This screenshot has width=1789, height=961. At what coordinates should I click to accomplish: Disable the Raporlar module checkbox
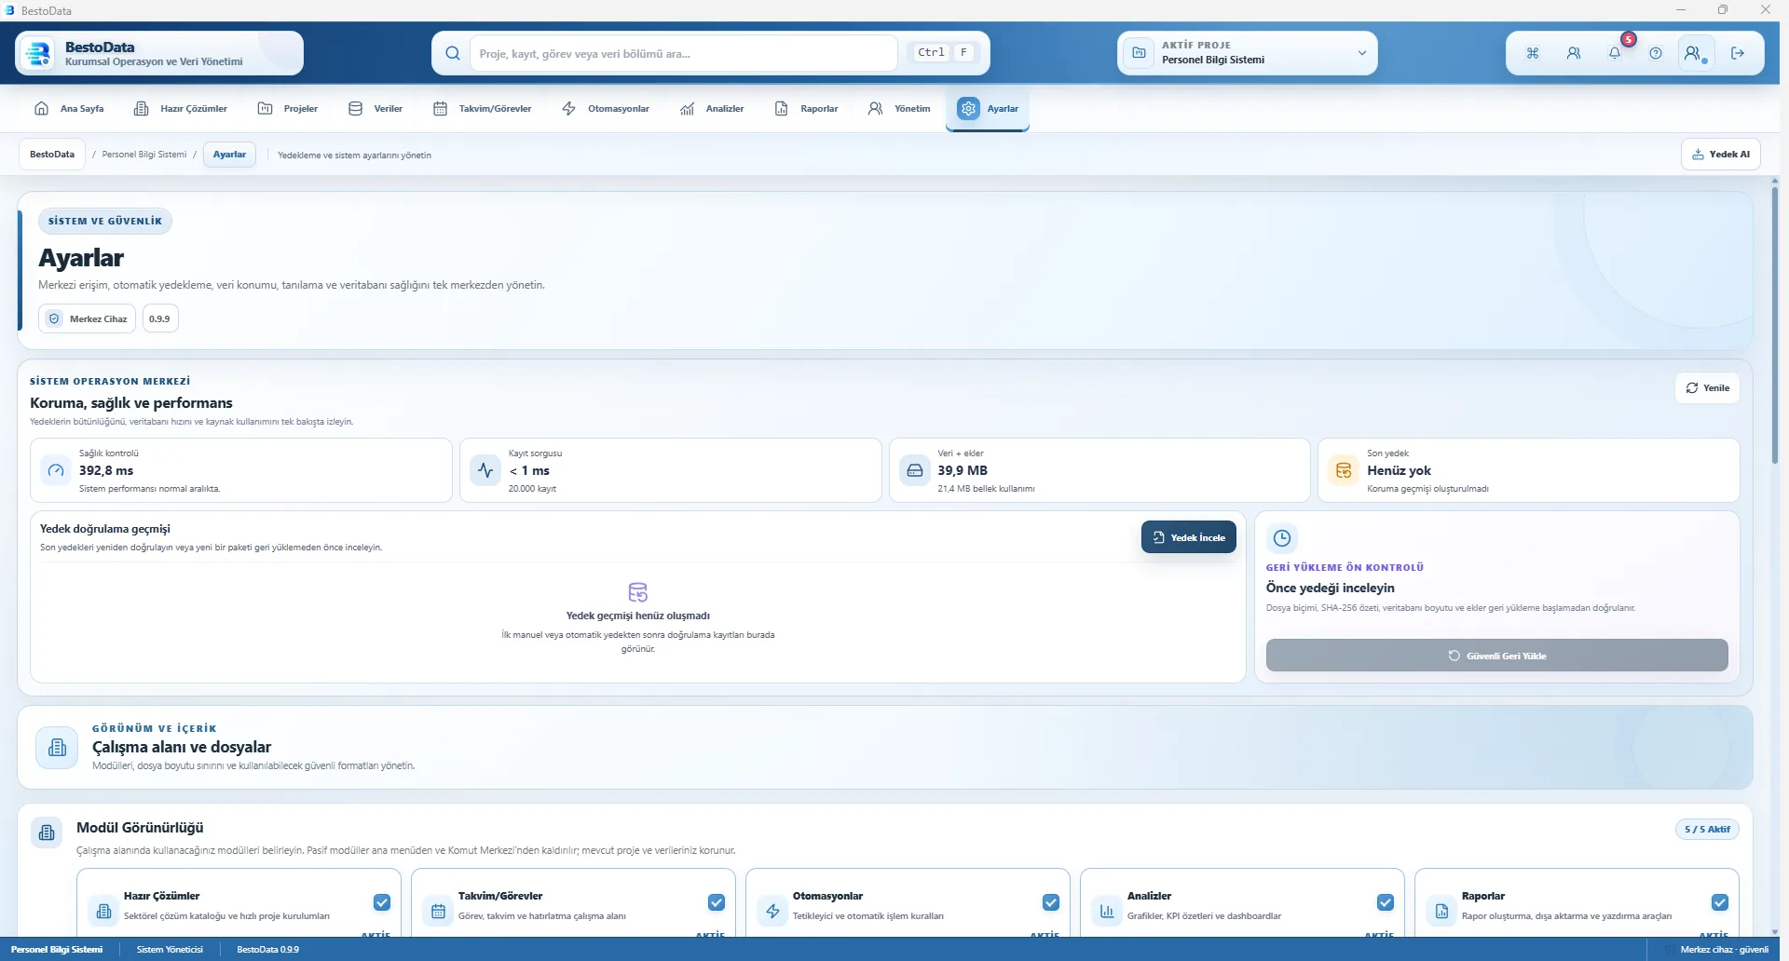click(1720, 902)
